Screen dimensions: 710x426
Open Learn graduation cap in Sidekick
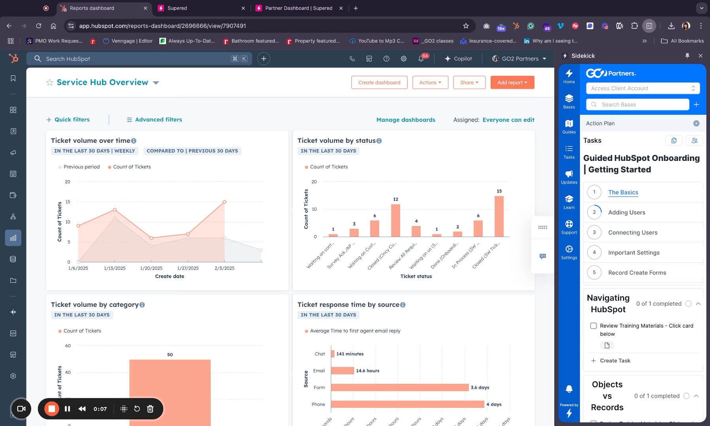point(569,202)
